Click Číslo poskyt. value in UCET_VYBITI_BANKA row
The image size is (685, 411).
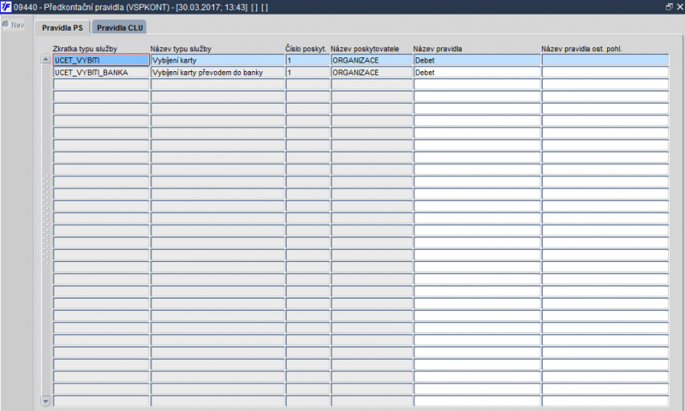coord(307,73)
